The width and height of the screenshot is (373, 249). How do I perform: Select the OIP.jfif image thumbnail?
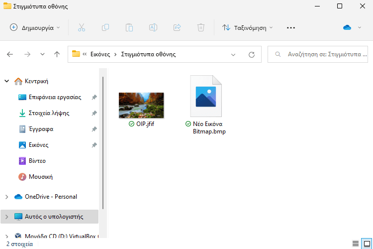click(x=141, y=105)
